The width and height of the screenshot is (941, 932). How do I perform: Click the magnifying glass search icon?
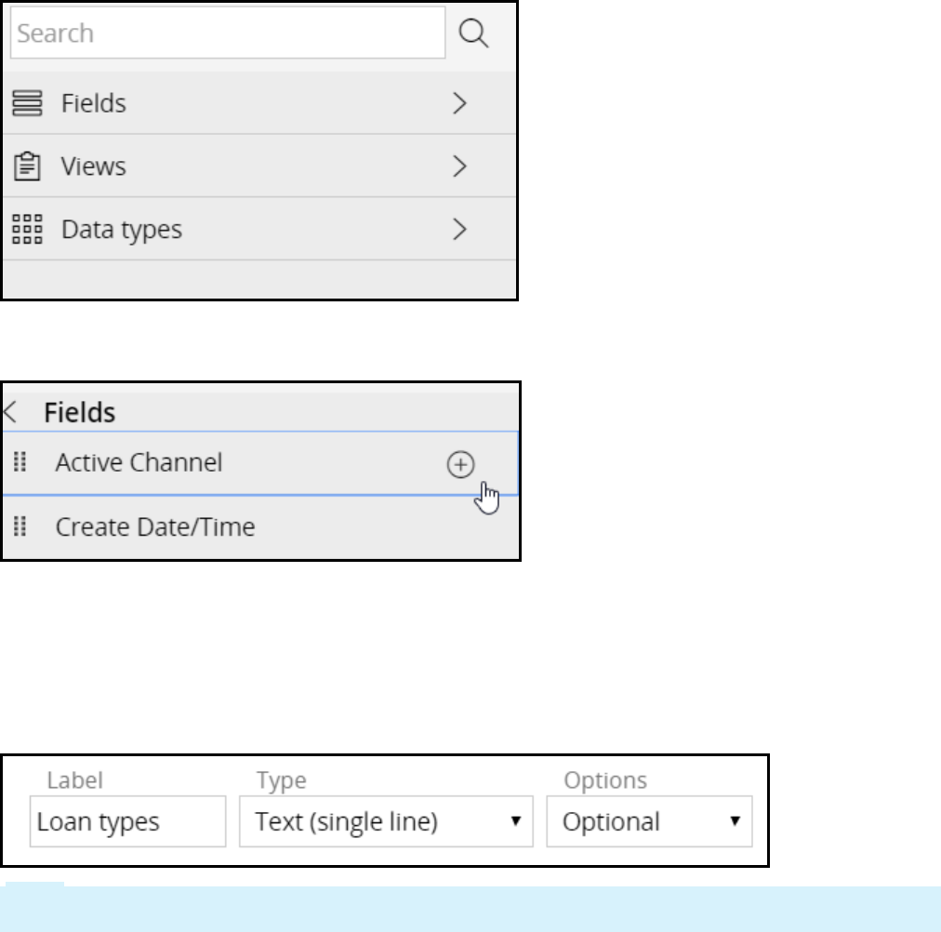(x=474, y=34)
